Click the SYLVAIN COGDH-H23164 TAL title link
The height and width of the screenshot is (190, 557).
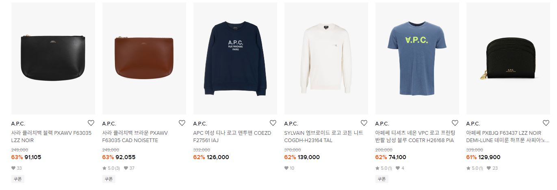(323, 136)
